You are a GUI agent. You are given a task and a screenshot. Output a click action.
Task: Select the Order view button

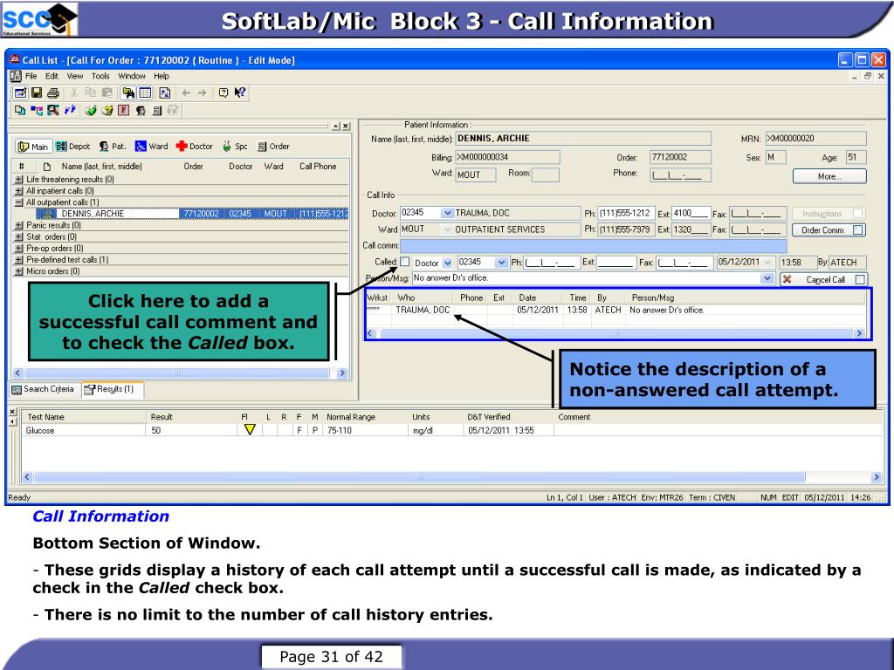[273, 147]
